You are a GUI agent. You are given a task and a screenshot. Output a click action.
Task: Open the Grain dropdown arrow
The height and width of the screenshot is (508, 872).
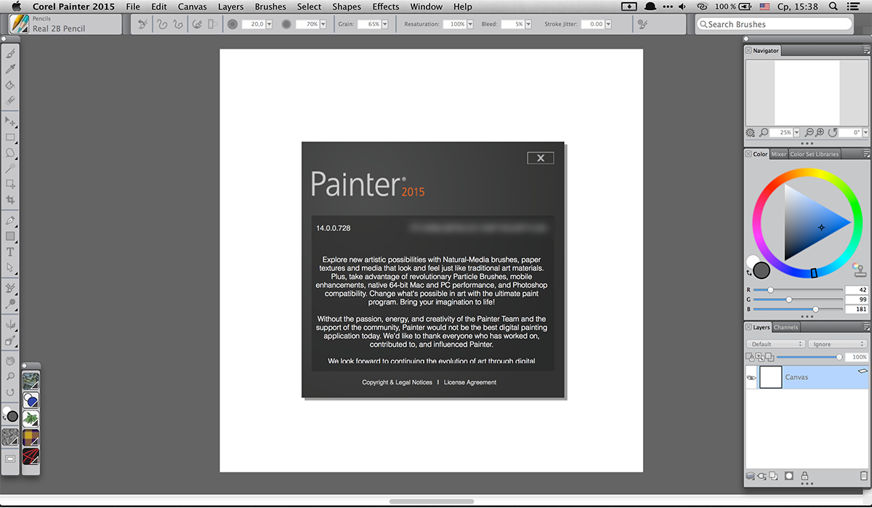click(385, 24)
